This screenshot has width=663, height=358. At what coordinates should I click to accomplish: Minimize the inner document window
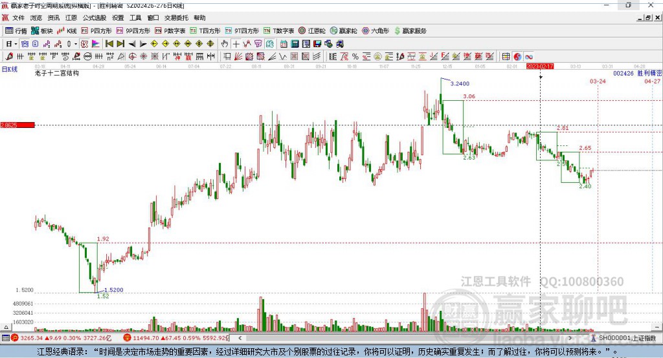(x=640, y=17)
